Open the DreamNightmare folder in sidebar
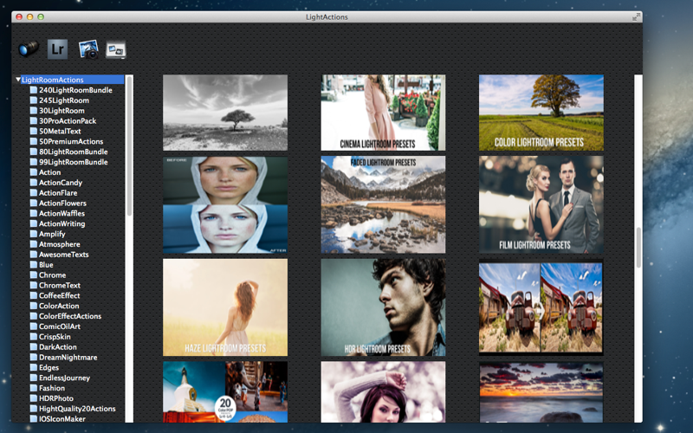 coord(68,357)
